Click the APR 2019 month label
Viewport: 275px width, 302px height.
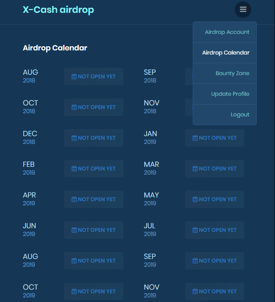(x=29, y=199)
